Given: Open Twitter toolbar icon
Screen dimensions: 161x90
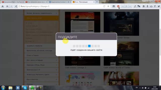Looking at the screenshot, I should point(159,6).
